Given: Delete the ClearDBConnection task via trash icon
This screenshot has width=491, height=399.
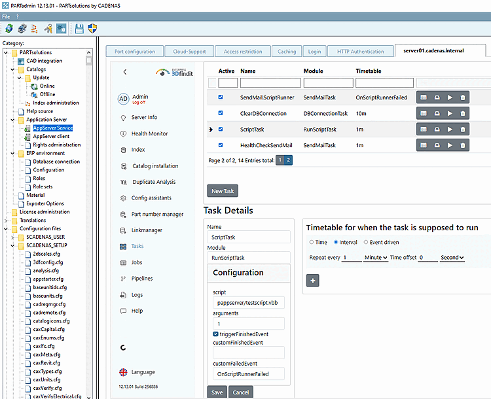Looking at the screenshot, I should pyautogui.click(x=462, y=113).
